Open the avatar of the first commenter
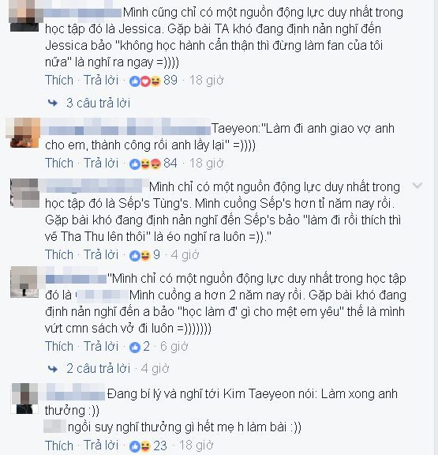The image size is (438, 455). coord(24,16)
